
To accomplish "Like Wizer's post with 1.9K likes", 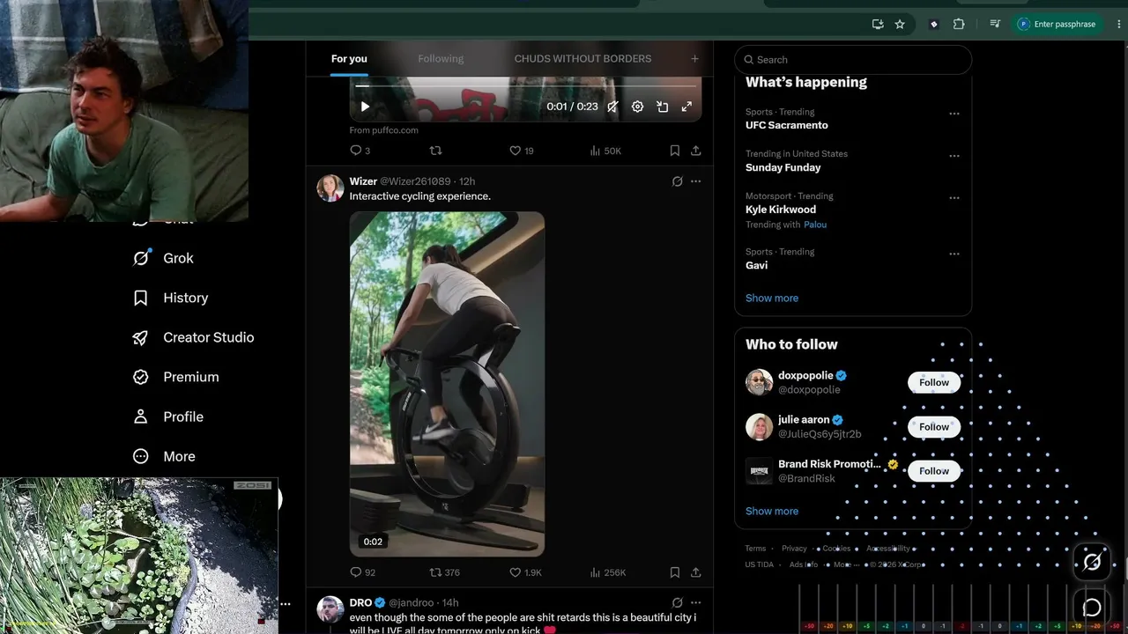I will tap(525, 572).
